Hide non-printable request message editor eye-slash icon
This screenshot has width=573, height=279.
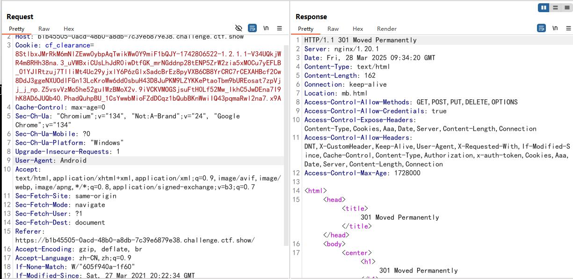(x=239, y=28)
